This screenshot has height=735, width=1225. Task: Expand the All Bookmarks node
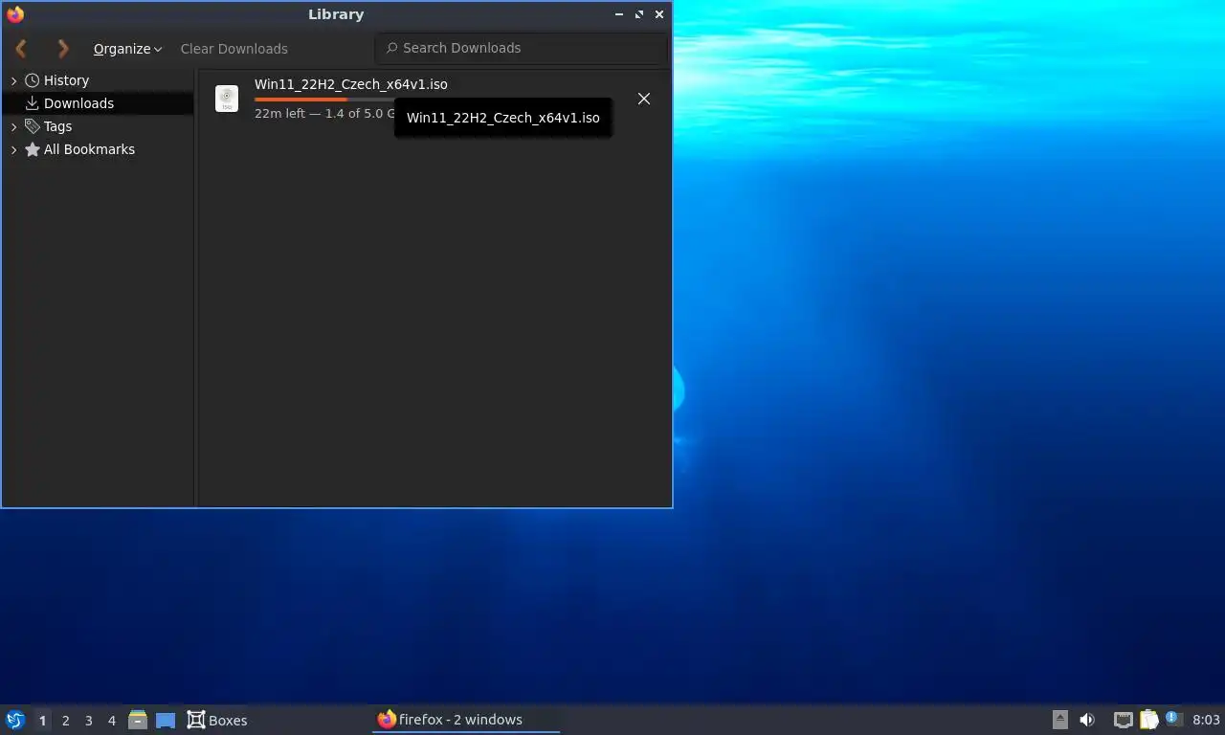tap(13, 149)
